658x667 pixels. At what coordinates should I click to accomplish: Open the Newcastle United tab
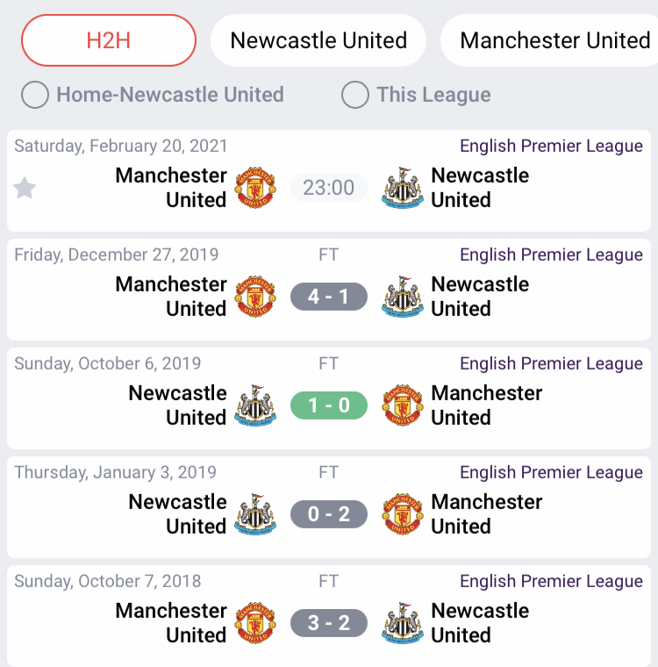318,40
